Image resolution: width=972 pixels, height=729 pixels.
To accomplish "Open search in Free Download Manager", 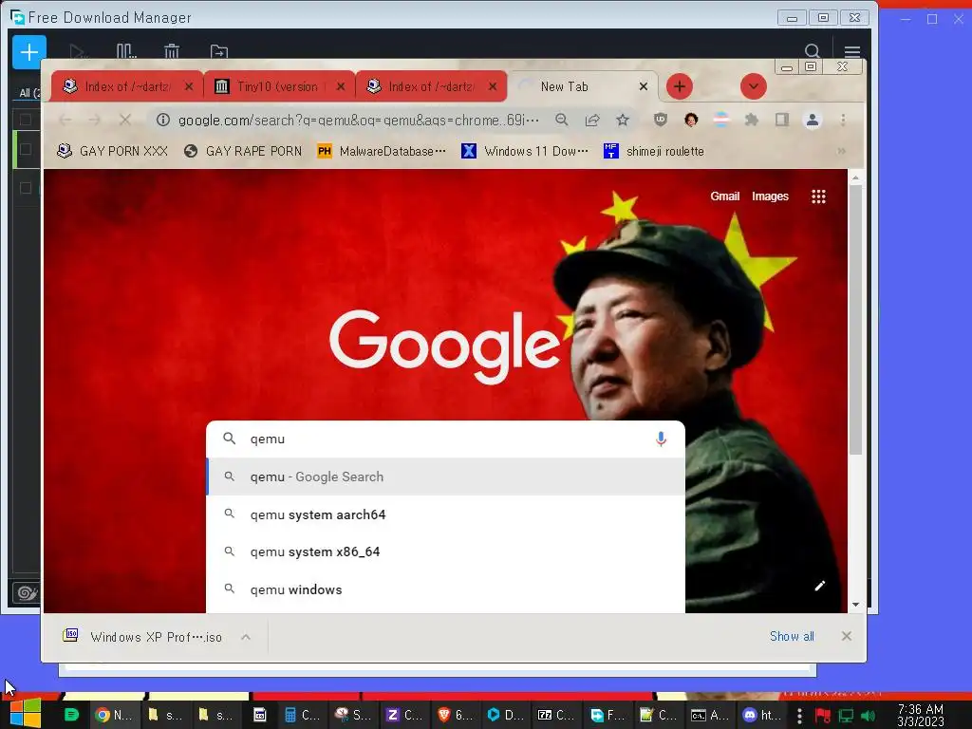I will coord(813,51).
